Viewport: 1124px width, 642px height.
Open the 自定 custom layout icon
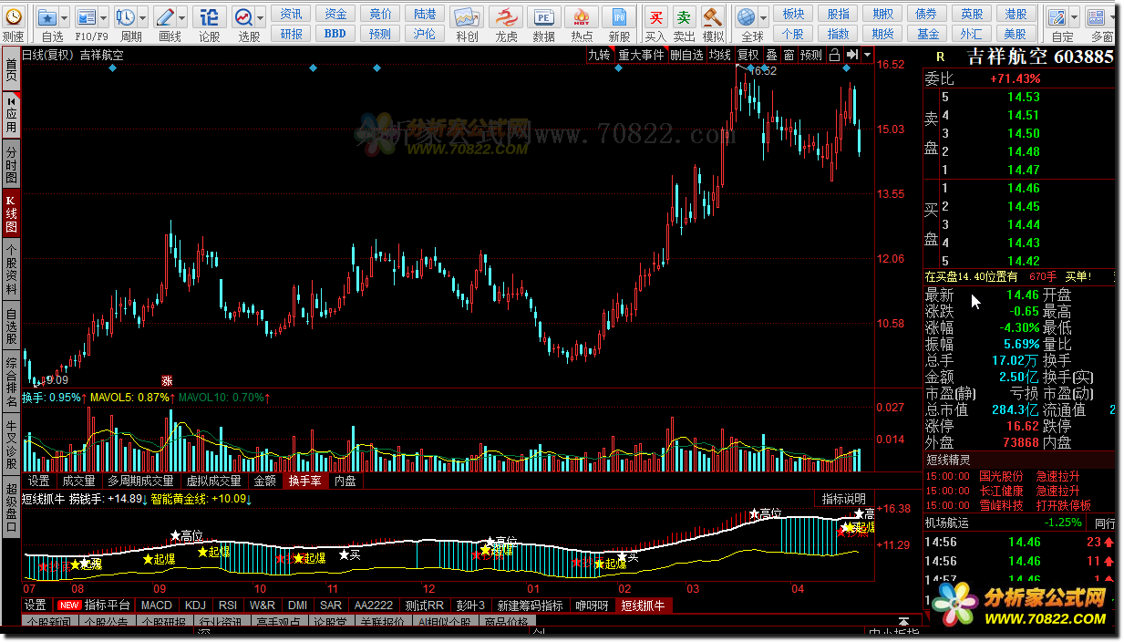(x=1057, y=16)
